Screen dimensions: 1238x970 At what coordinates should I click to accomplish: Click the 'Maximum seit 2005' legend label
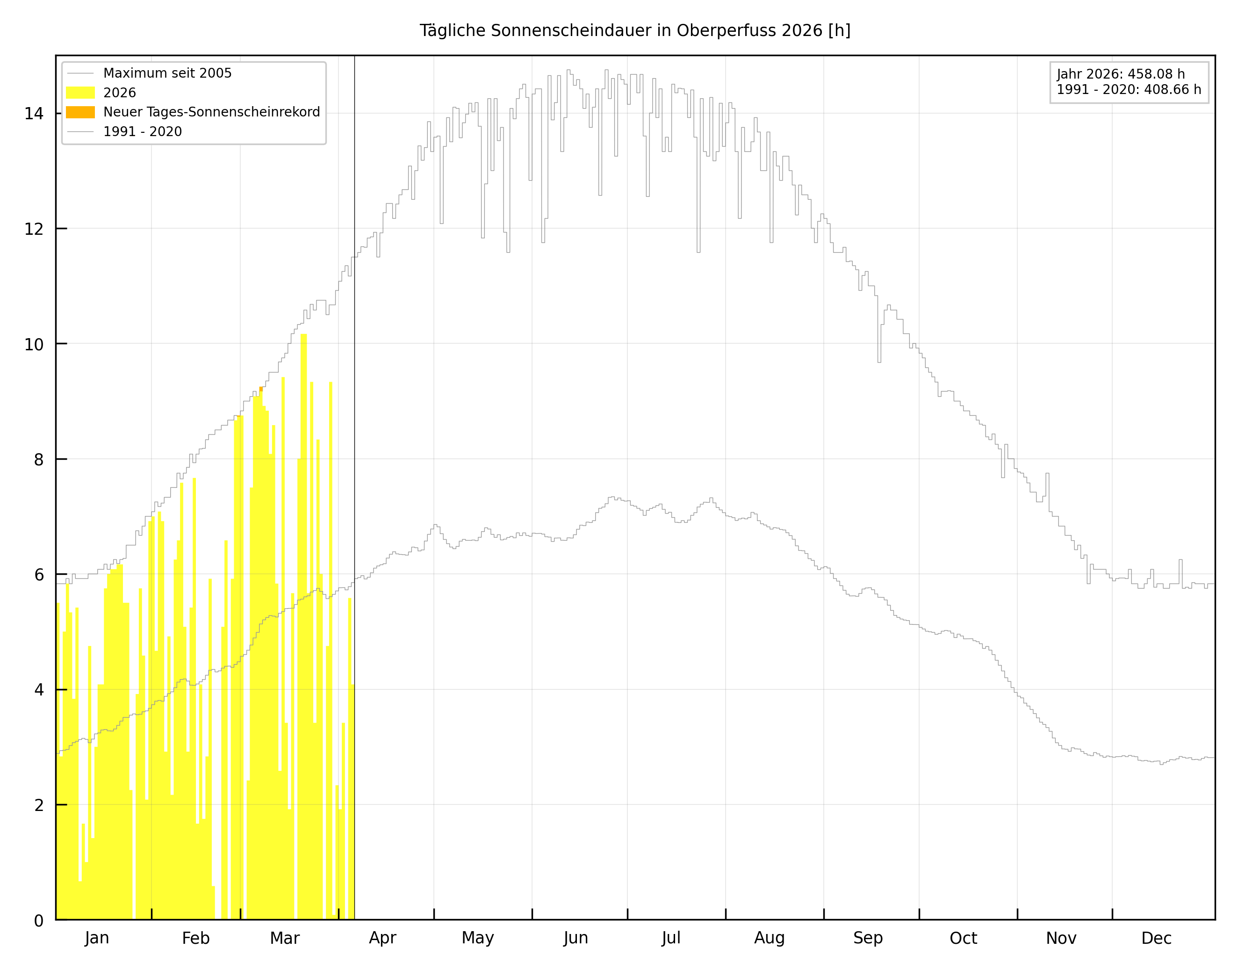tap(167, 73)
